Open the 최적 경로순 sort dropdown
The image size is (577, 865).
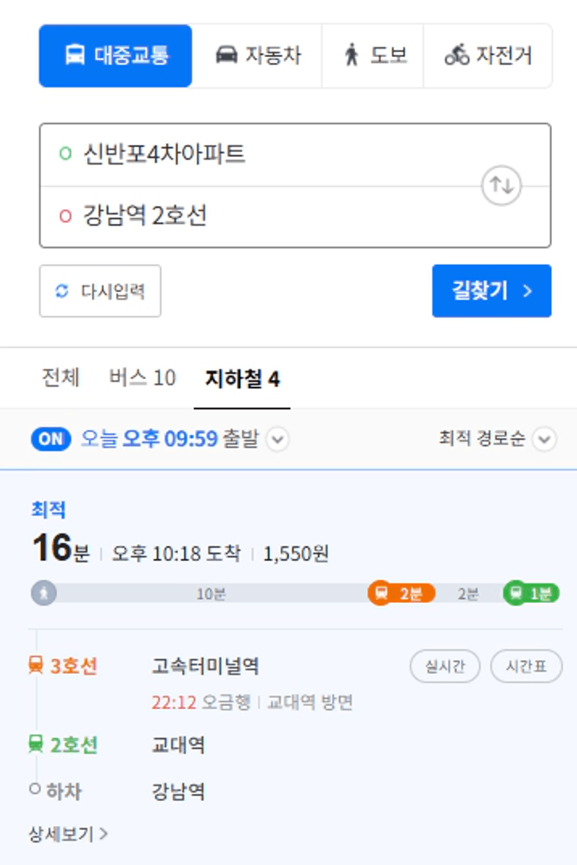point(544,439)
